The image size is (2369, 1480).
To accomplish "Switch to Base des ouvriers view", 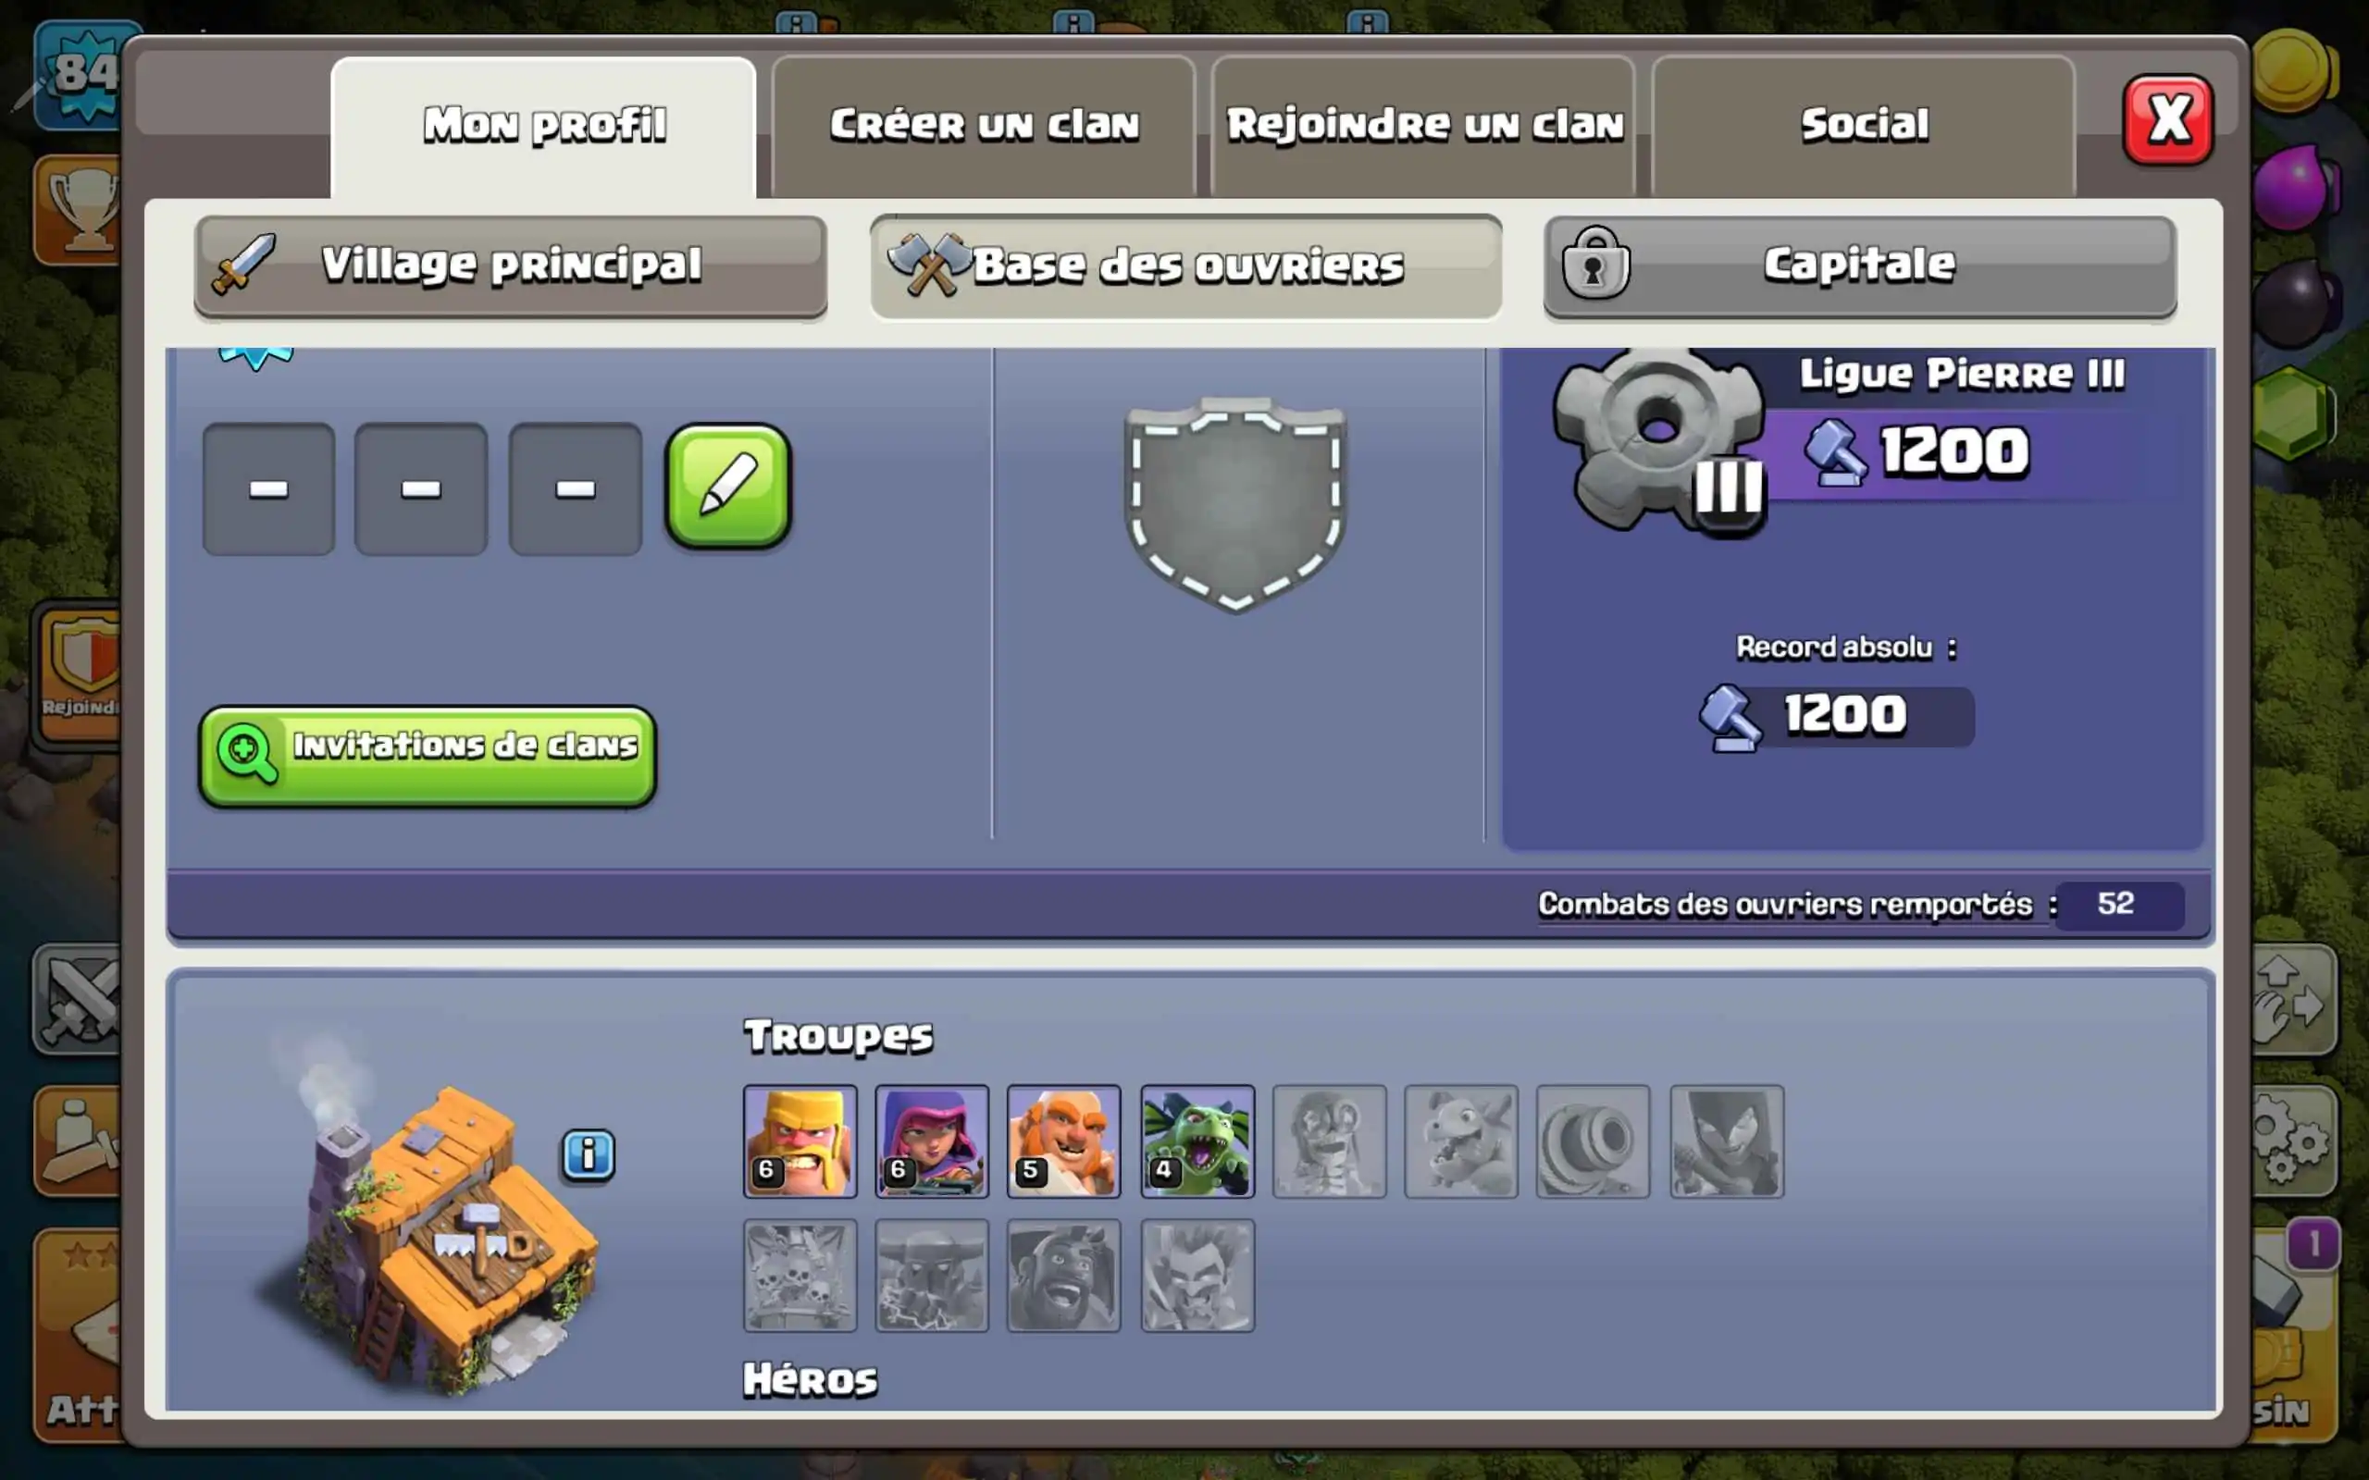I will click(1185, 266).
